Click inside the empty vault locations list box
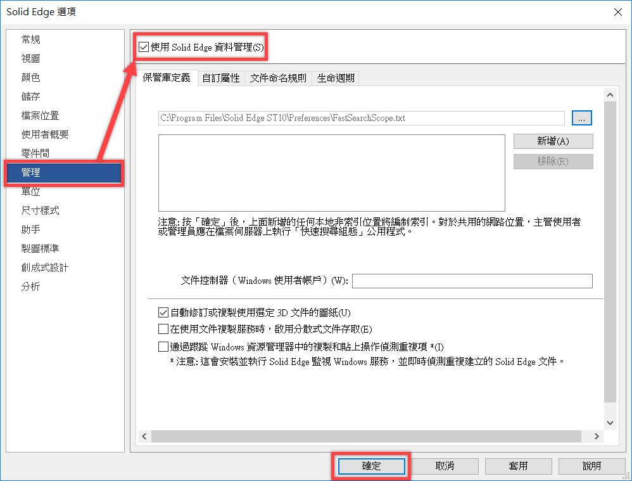 (332, 173)
